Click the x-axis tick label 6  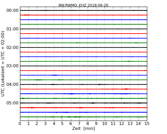point(71,124)
